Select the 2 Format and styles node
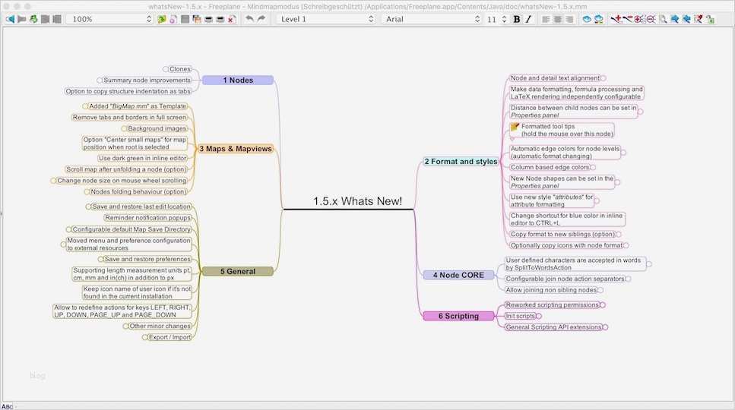Screen dimensions: 735x410 pyautogui.click(x=461, y=162)
